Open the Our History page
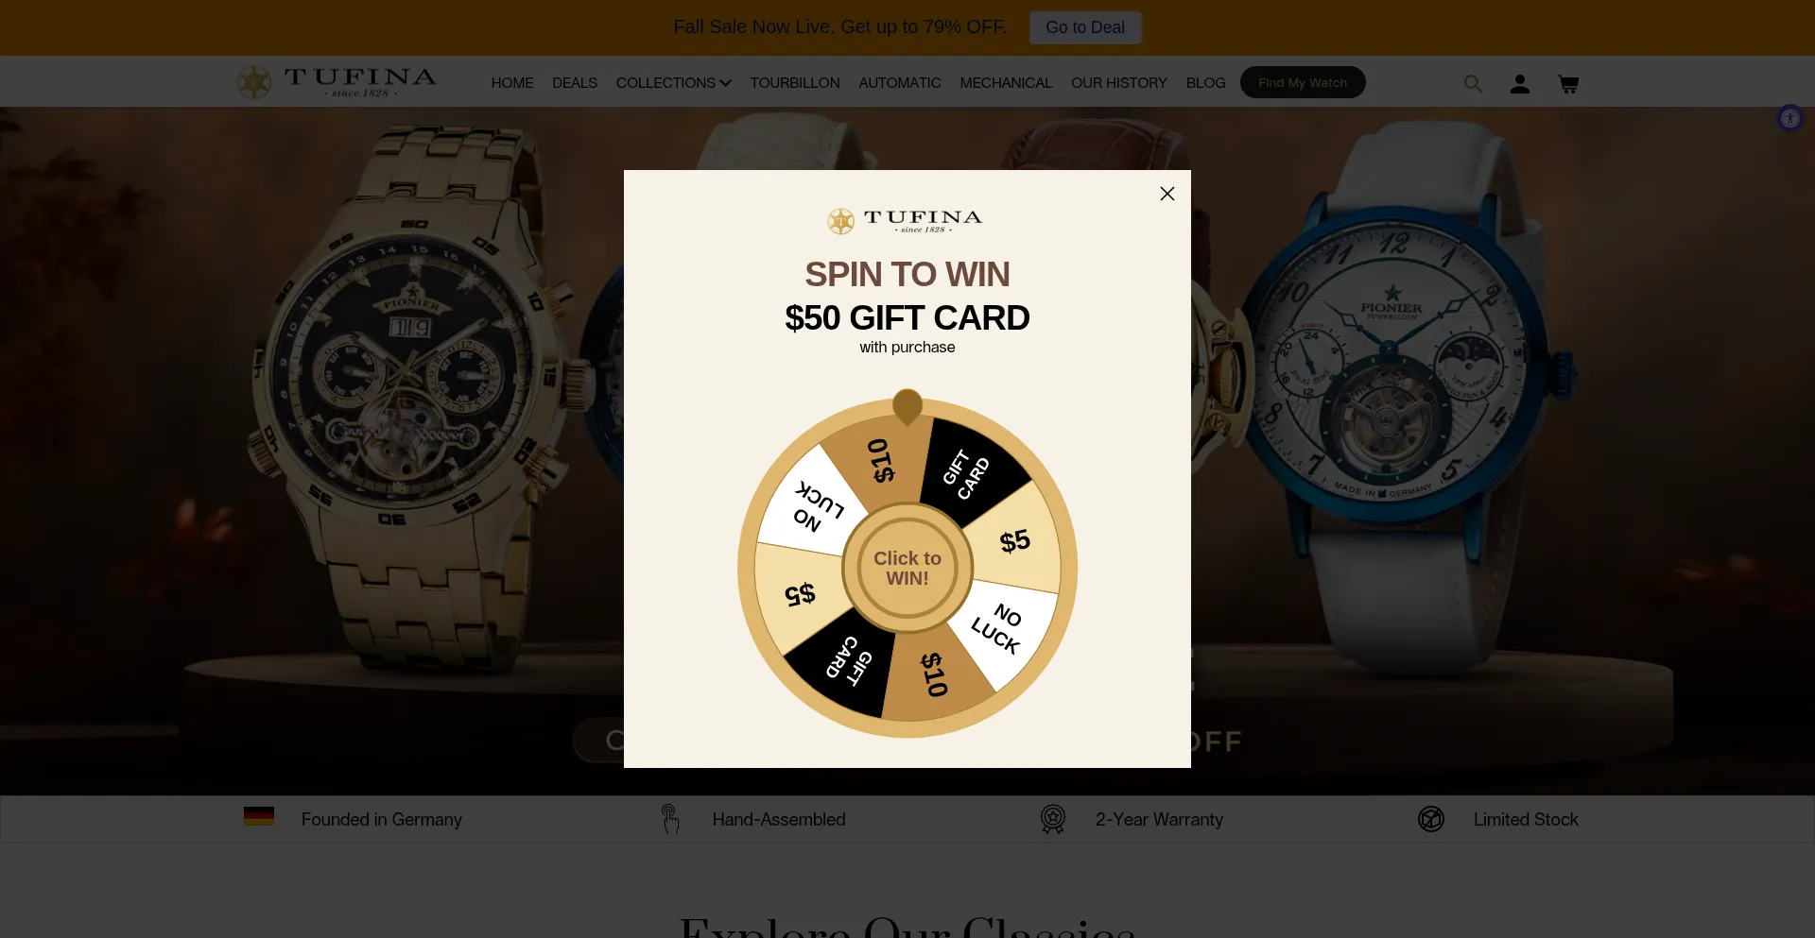 point(1119,83)
